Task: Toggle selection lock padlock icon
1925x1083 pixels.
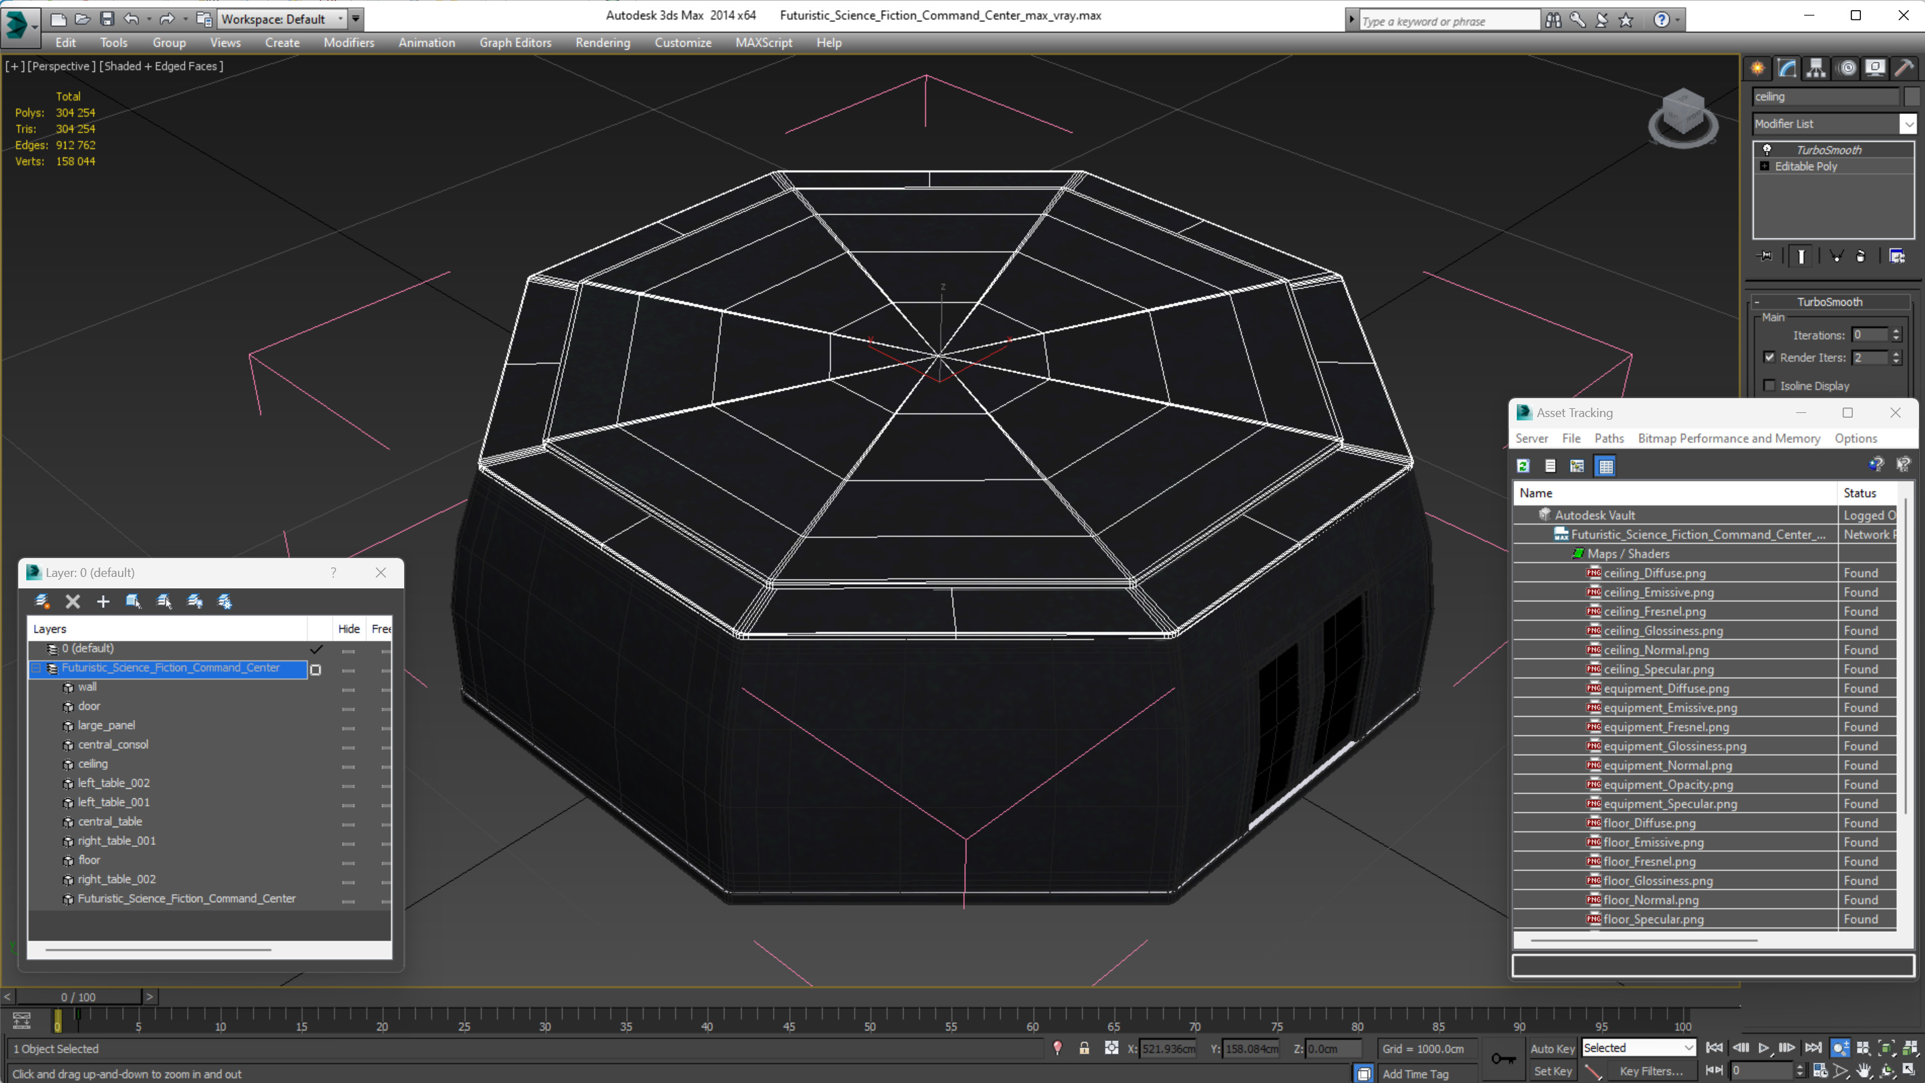Action: [x=1084, y=1049]
